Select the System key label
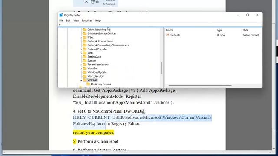 pos(92,61)
